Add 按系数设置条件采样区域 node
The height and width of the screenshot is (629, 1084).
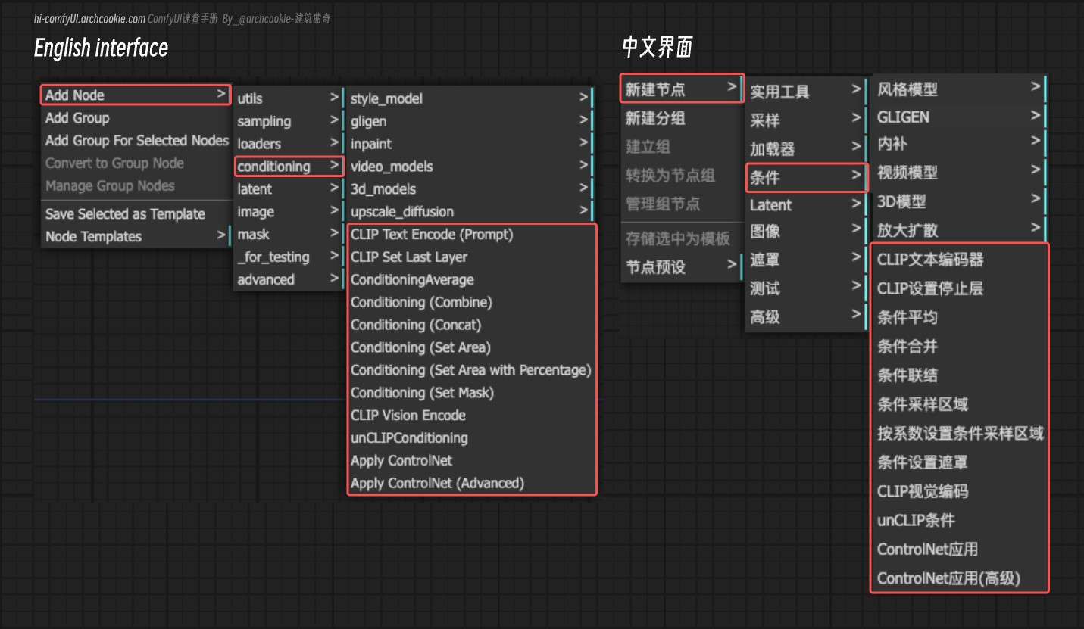pos(960,433)
